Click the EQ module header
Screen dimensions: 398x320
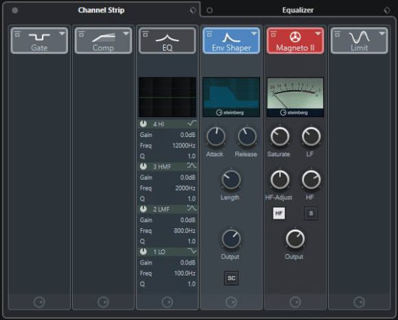tap(167, 41)
